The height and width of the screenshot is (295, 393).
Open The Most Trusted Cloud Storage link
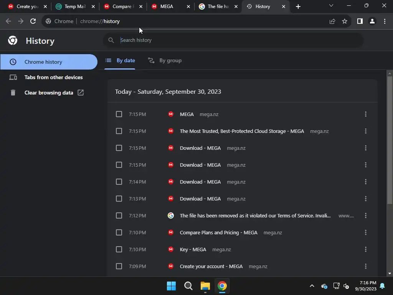[242, 131]
